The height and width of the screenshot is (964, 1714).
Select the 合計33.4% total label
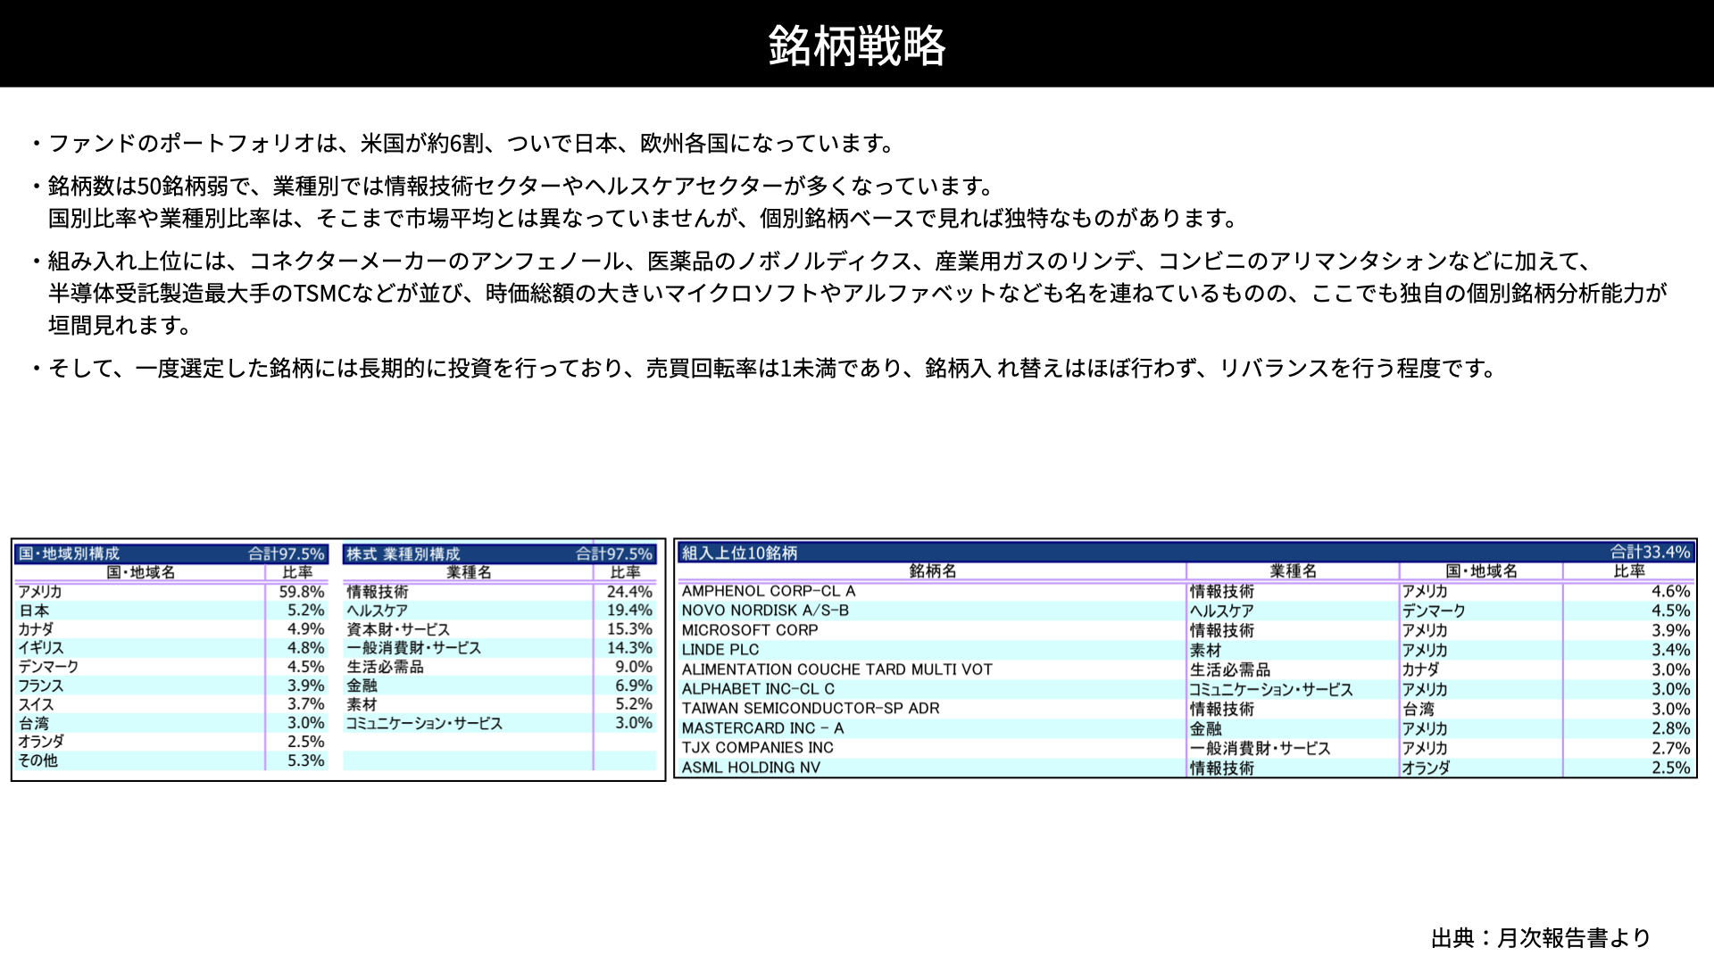(x=1650, y=553)
